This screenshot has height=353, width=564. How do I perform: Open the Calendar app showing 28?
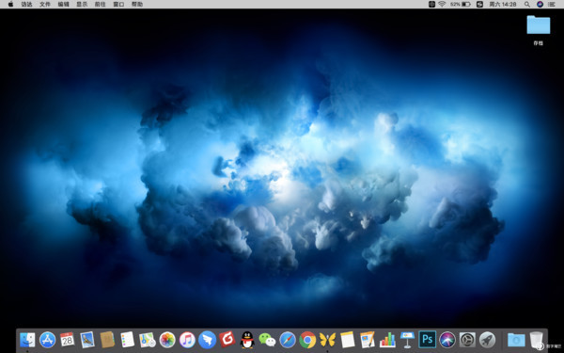[x=68, y=340]
